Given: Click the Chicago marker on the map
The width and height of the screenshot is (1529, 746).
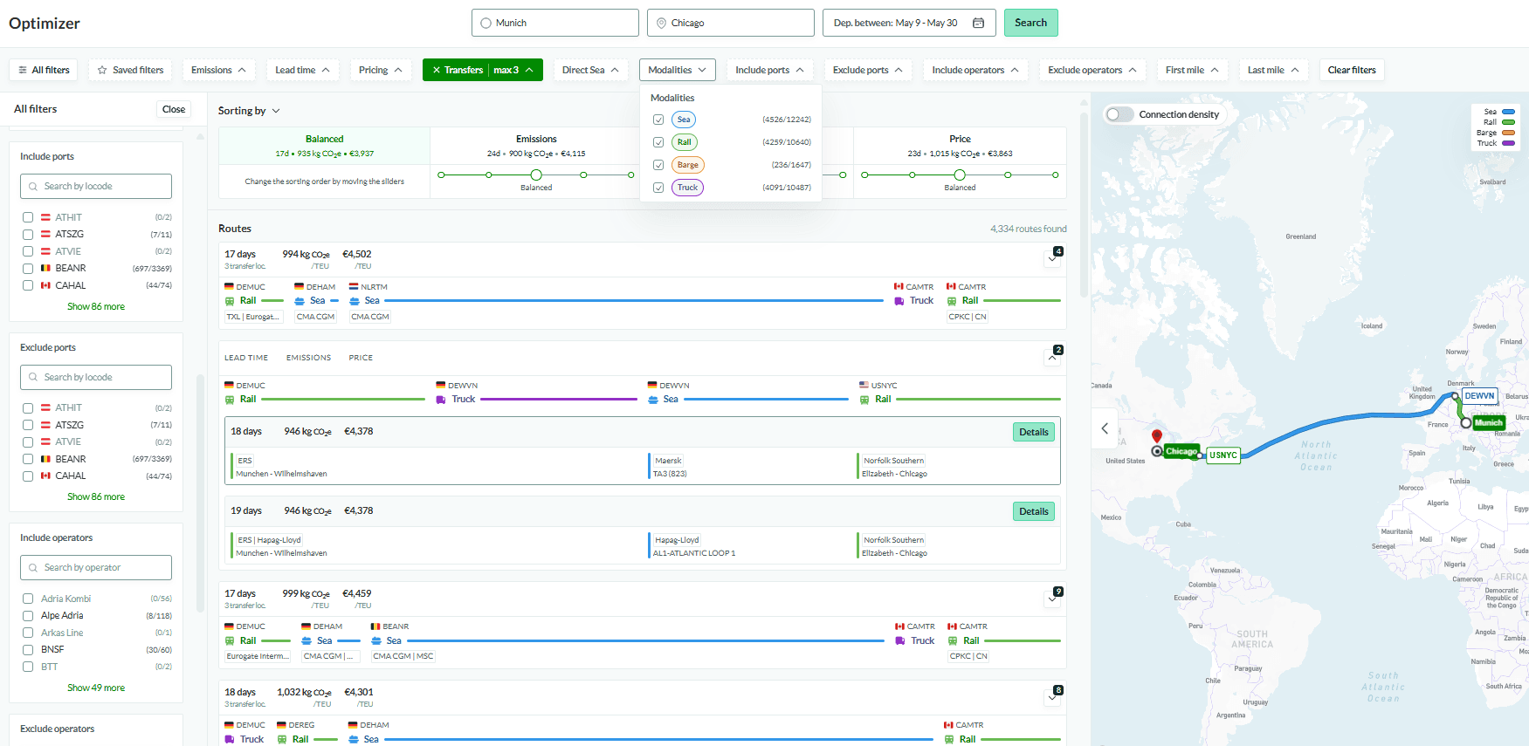Looking at the screenshot, I should pyautogui.click(x=1181, y=451).
